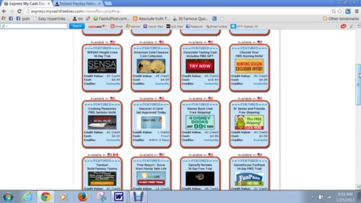The width and height of the screenshot is (361, 203).
Task: Click the zoom magnifier icon in address bar
Action: [334, 11]
